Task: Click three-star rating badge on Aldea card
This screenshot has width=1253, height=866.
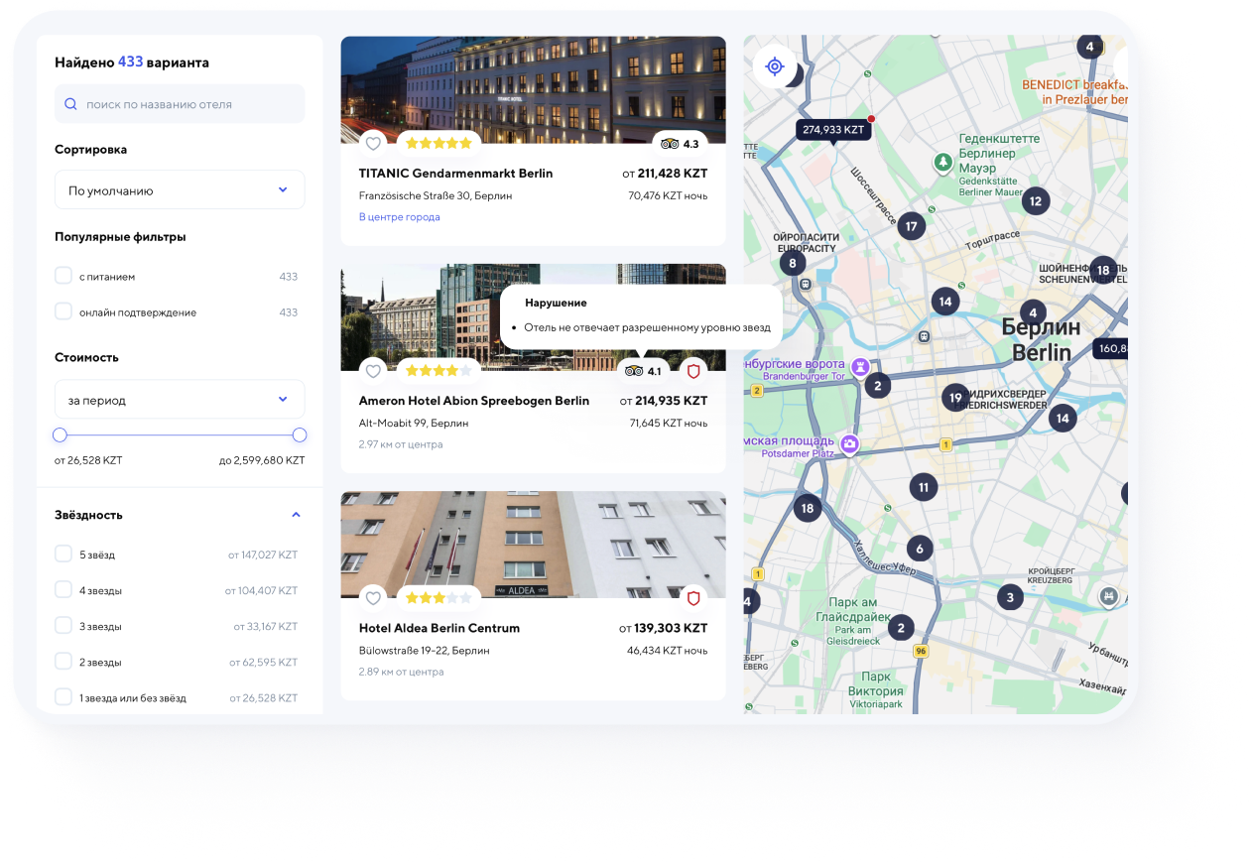Action: [439, 598]
